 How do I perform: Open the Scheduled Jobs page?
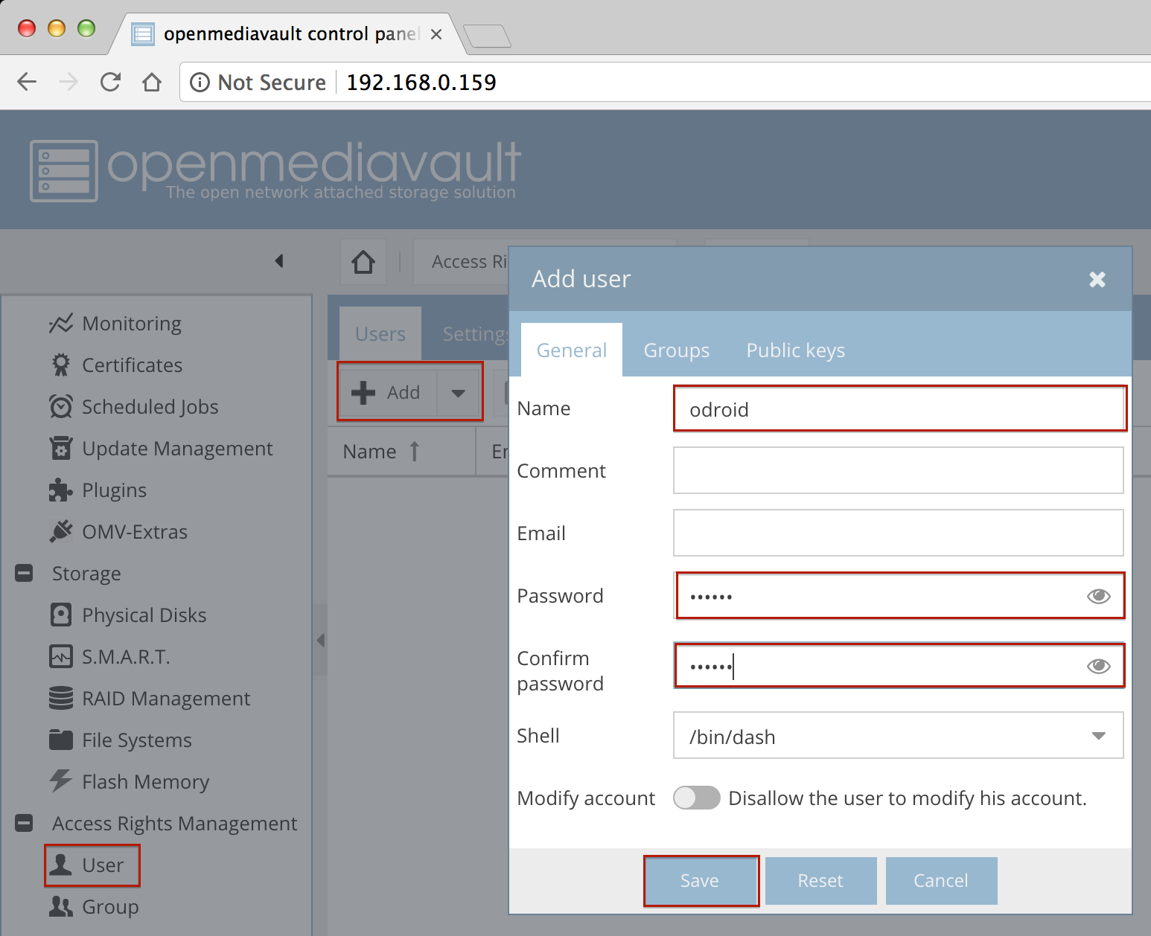150,407
